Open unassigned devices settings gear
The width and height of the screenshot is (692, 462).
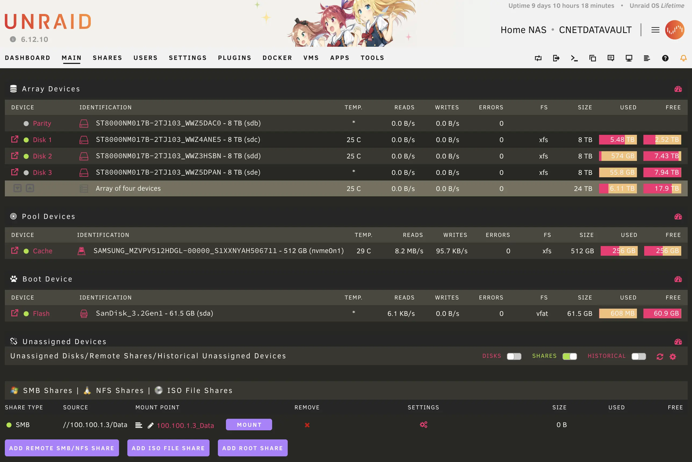(673, 356)
